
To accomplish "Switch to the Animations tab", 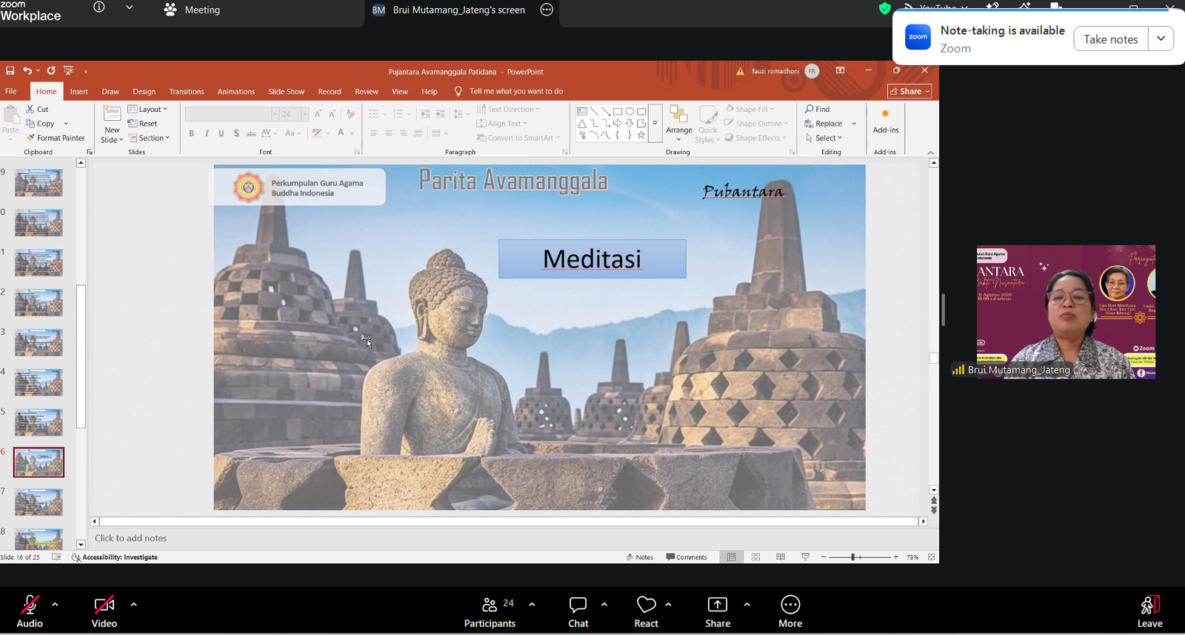I will click(x=236, y=92).
